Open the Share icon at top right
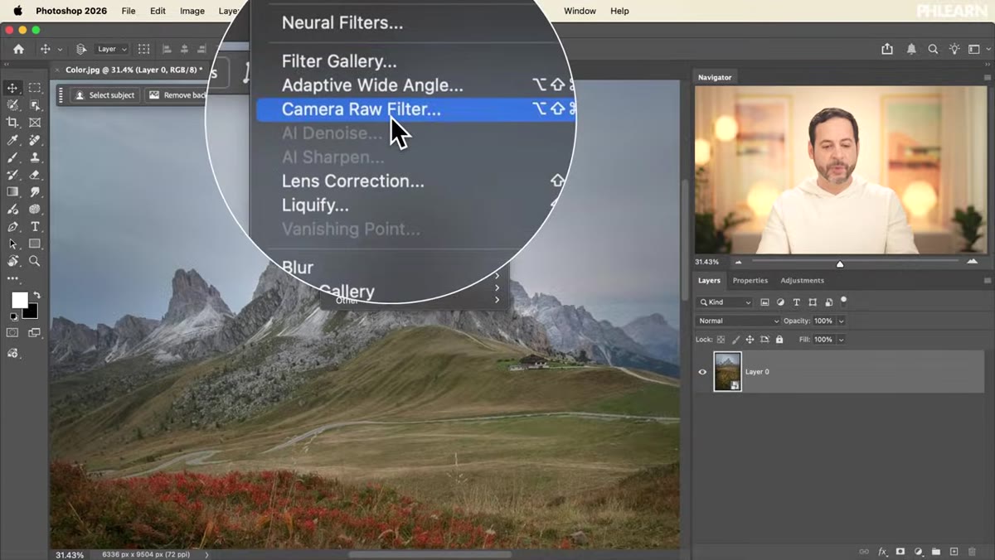This screenshot has height=560, width=995. (887, 49)
